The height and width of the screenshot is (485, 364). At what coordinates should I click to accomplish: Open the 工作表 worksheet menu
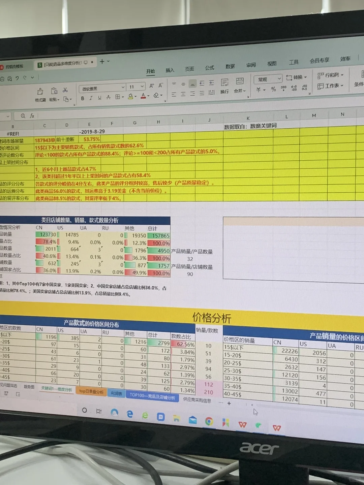point(330,86)
